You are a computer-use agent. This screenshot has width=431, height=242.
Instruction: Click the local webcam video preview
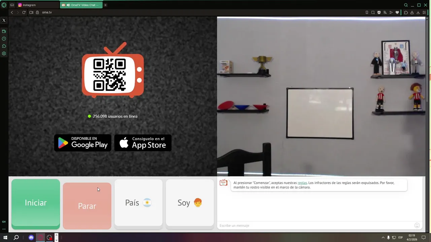pyautogui.click(x=321, y=96)
